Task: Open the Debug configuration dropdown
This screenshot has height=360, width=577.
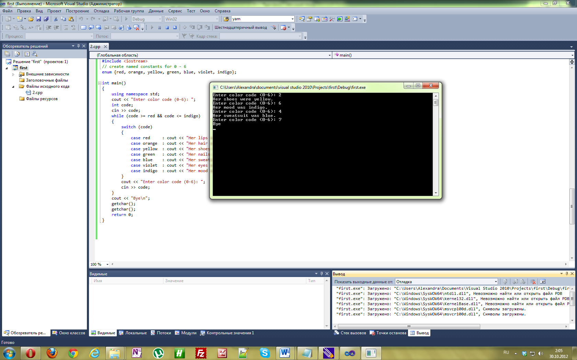Action: click(160, 19)
